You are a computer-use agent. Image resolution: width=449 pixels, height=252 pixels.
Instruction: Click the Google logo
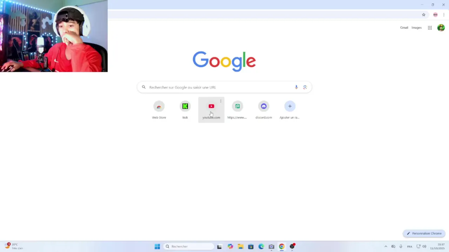tap(224, 62)
